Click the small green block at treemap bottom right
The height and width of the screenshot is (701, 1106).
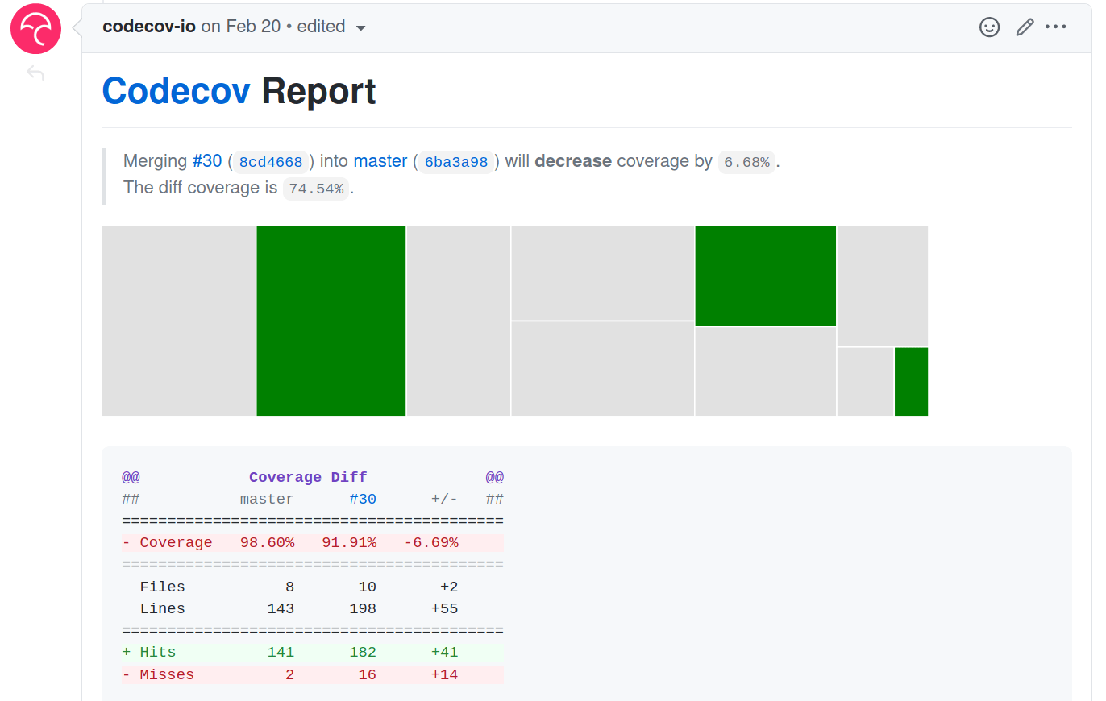(912, 381)
